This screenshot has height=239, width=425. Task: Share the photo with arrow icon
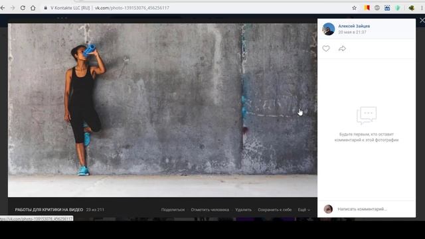(x=343, y=48)
